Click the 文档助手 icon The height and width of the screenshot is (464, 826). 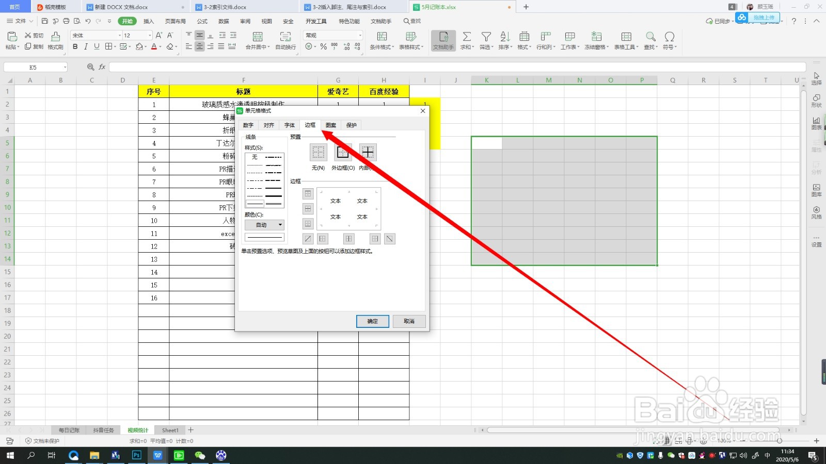pos(443,37)
